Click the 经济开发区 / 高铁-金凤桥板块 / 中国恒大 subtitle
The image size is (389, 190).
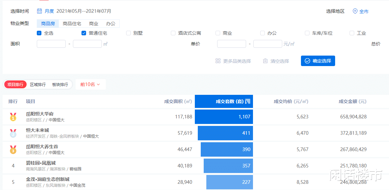point(62,136)
